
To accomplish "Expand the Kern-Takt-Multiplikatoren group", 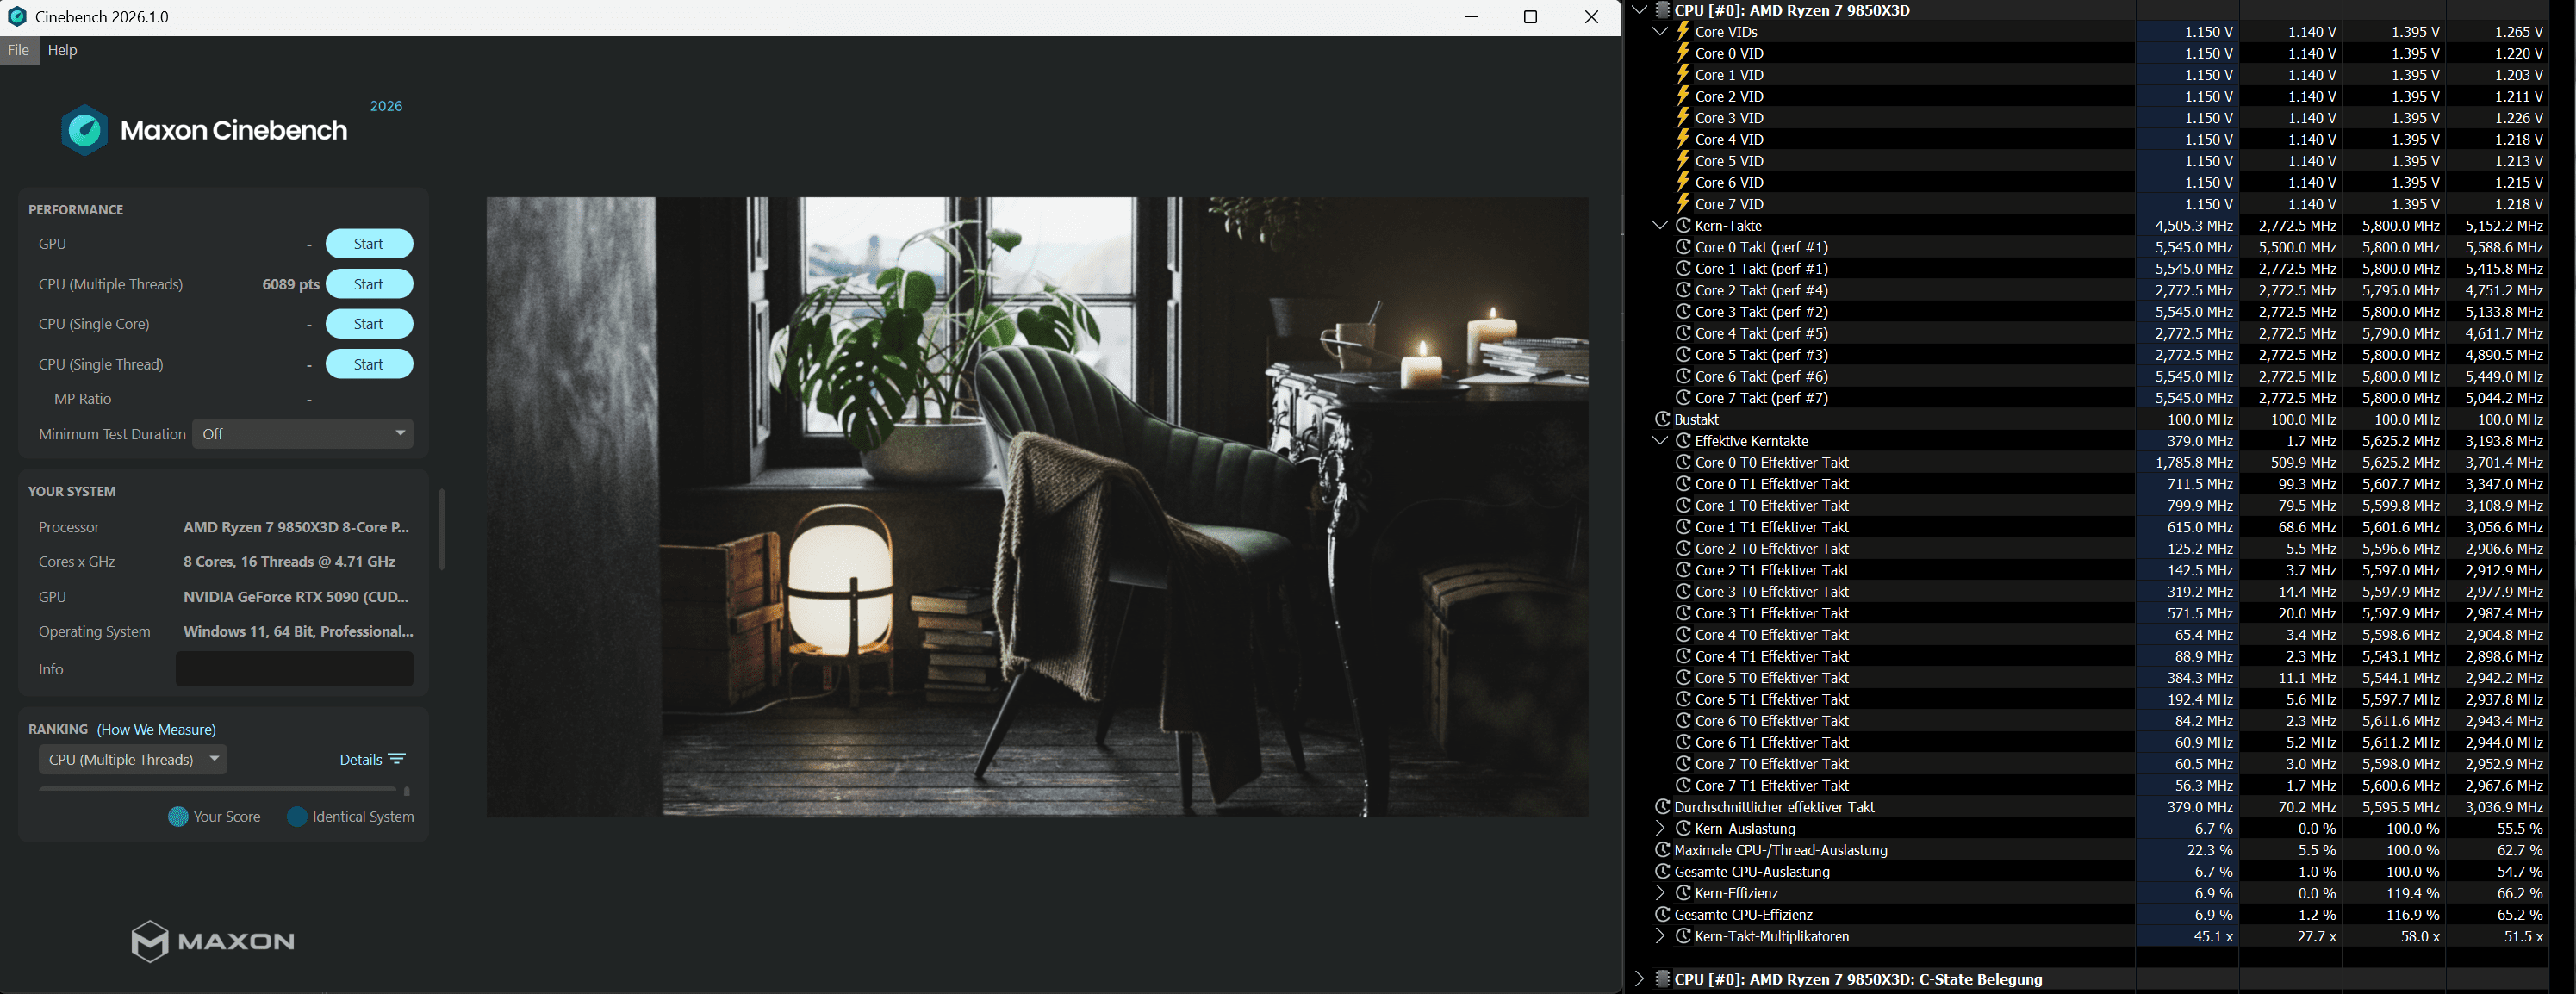I will 1660,936.
